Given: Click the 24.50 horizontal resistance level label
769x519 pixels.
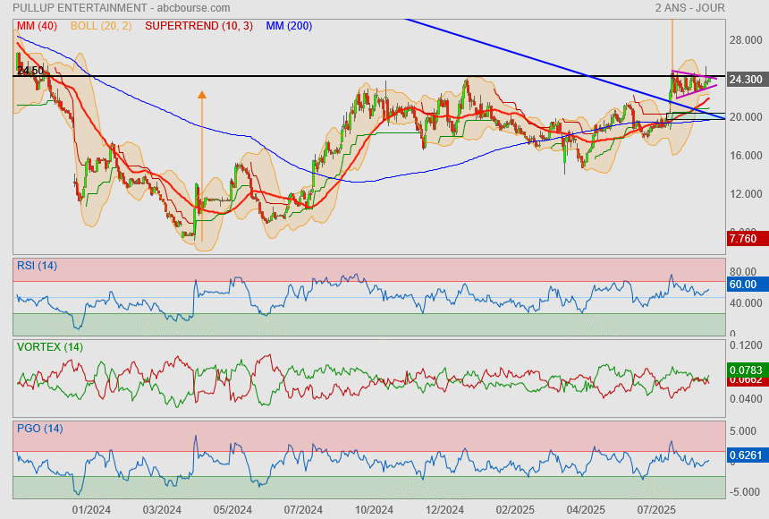Looking at the screenshot, I should pos(30,71).
